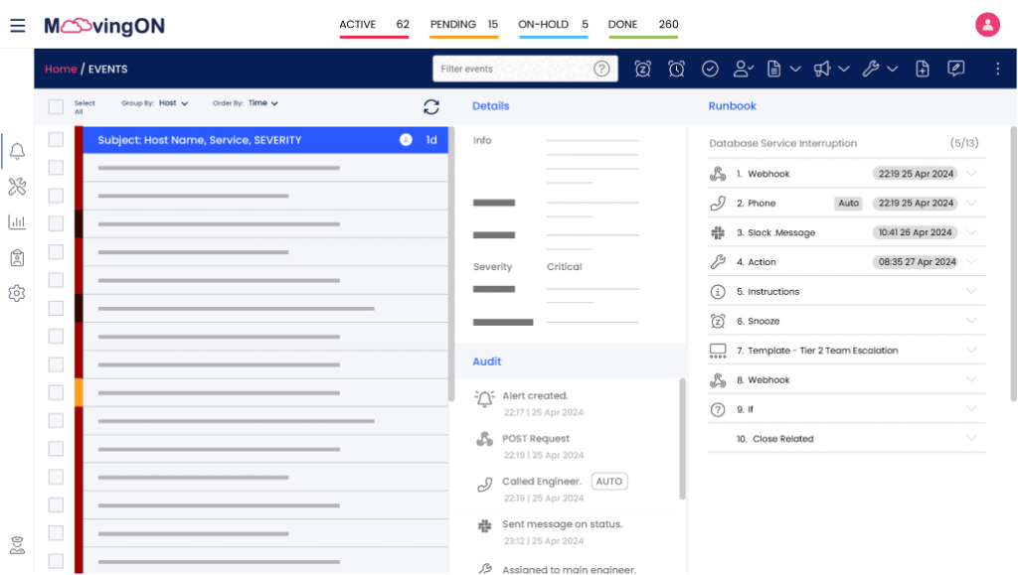1018x575 pixels.
Task: Click the 08:35 27 Apr 2024 Action timestamp
Action: [917, 262]
